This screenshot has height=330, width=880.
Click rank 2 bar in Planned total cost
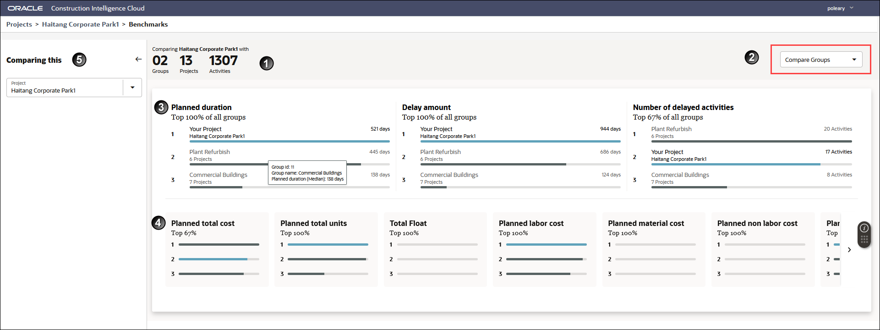coord(219,259)
